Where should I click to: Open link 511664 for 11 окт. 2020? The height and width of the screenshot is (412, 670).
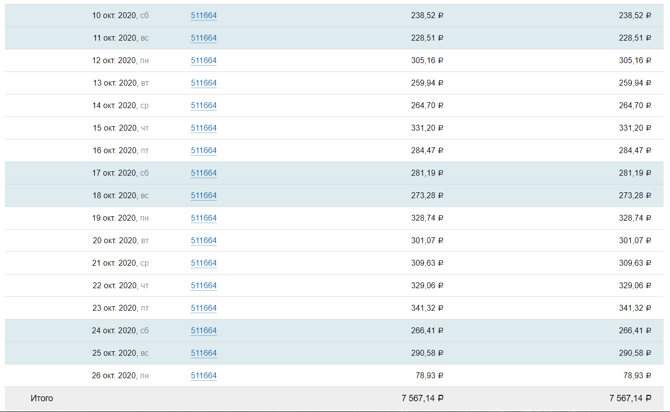point(203,38)
